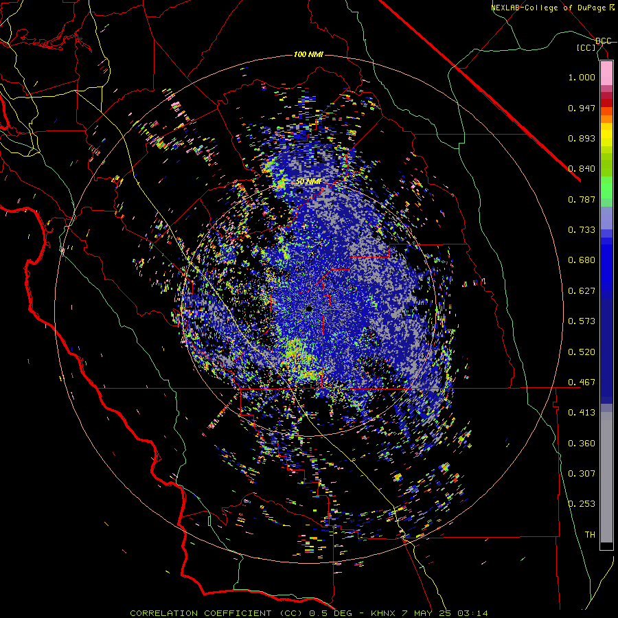The image size is (618, 618).
Task: Select the 0.573 legend value
Action: (582, 321)
